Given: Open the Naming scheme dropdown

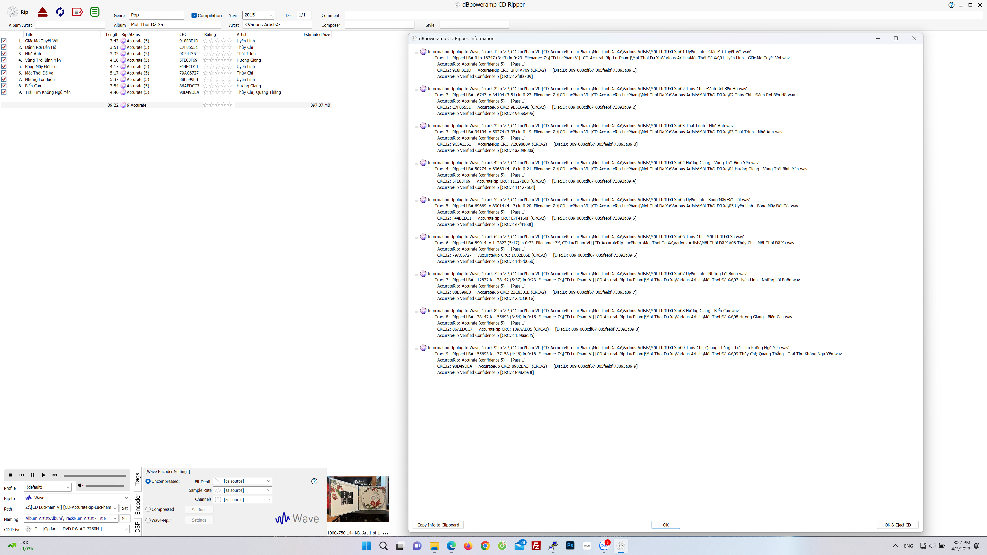Looking at the screenshot, I should (x=71, y=519).
